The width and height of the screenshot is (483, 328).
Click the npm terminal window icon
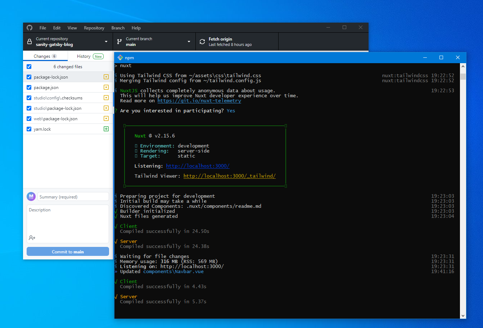pos(120,57)
